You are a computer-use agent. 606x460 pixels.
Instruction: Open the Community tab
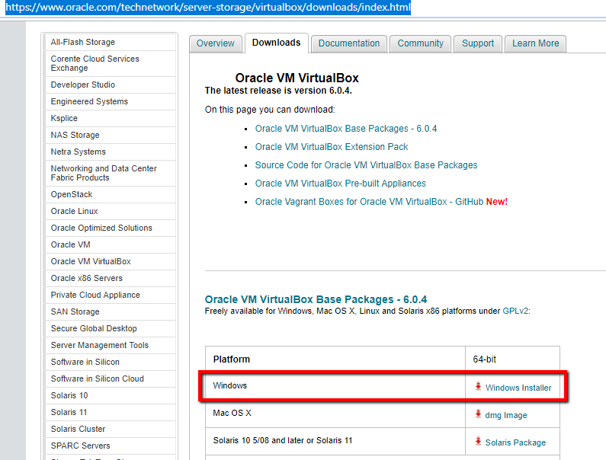(x=421, y=43)
